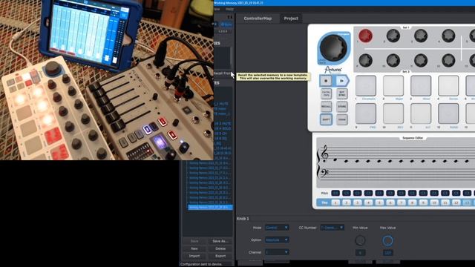Select the CHAN device button
Screen dimensions: 475x267
coord(341,119)
